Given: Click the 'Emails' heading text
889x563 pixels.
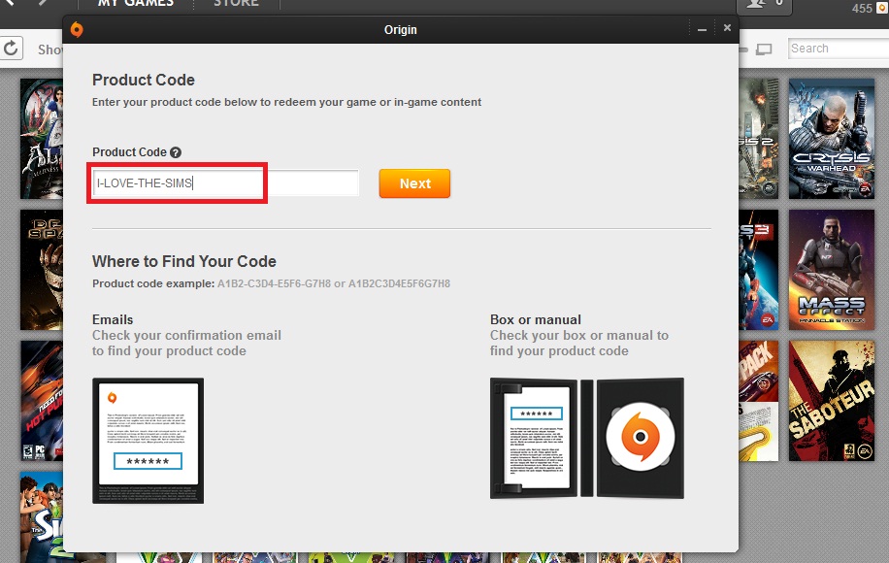Looking at the screenshot, I should tap(113, 319).
